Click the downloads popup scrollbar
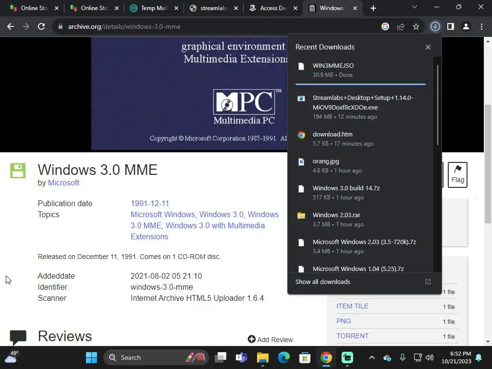492x369 pixels. point(437,105)
